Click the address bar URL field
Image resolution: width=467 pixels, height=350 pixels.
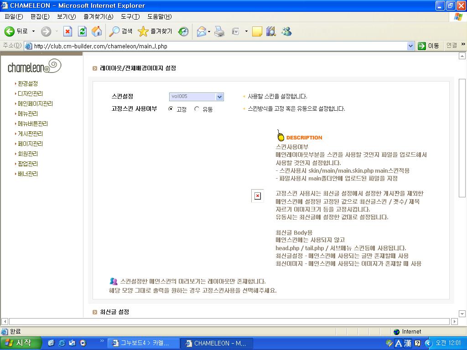pyautogui.click(x=219, y=46)
